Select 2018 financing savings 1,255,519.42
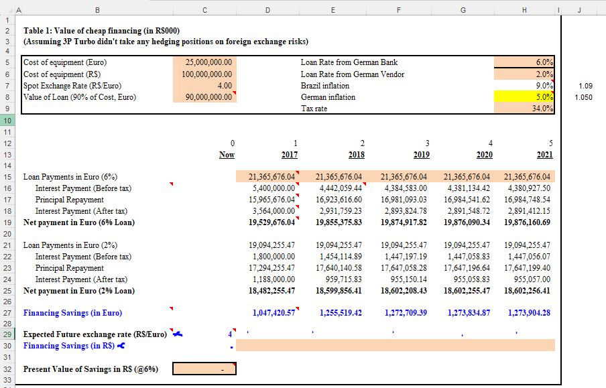Image resolution: width=606 pixels, height=388 pixels. click(x=332, y=313)
